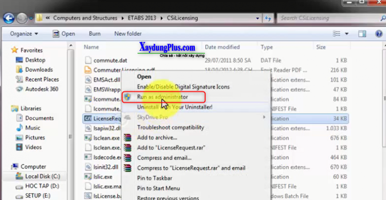Screen dimensions: 386x200
Task: Open recent locations dropdown beside the Forward button
Action: (x=31, y=18)
